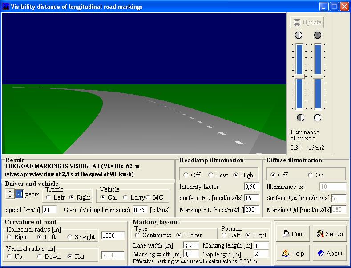Open the Help button
This screenshot has height=268, width=351.
[293, 253]
